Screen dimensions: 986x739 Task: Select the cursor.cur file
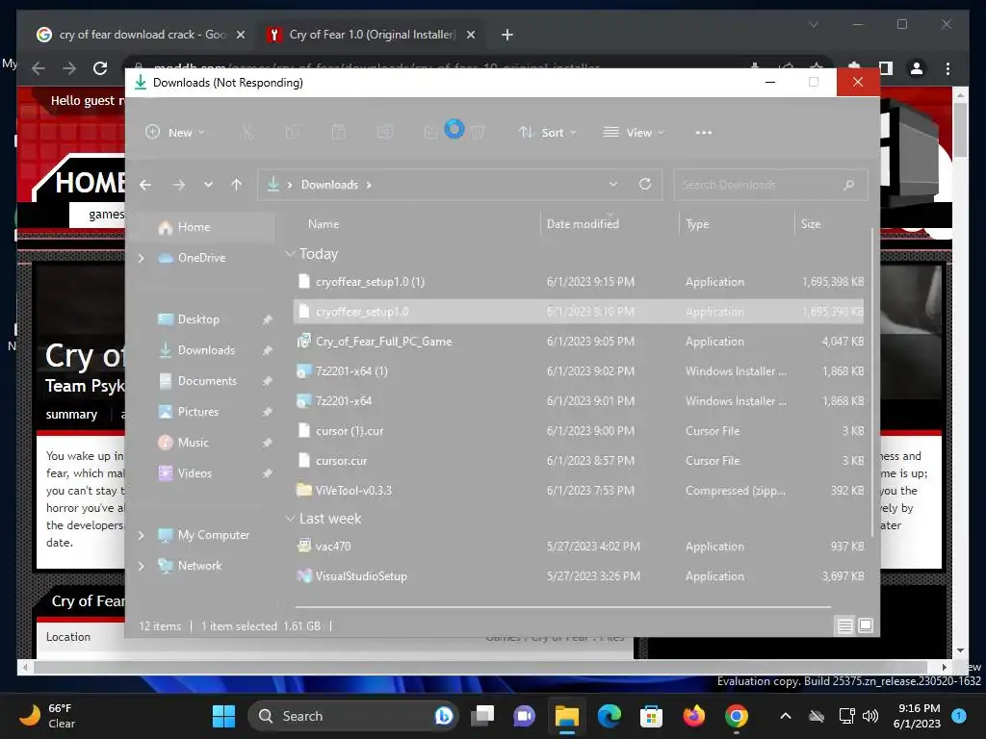(579, 460)
